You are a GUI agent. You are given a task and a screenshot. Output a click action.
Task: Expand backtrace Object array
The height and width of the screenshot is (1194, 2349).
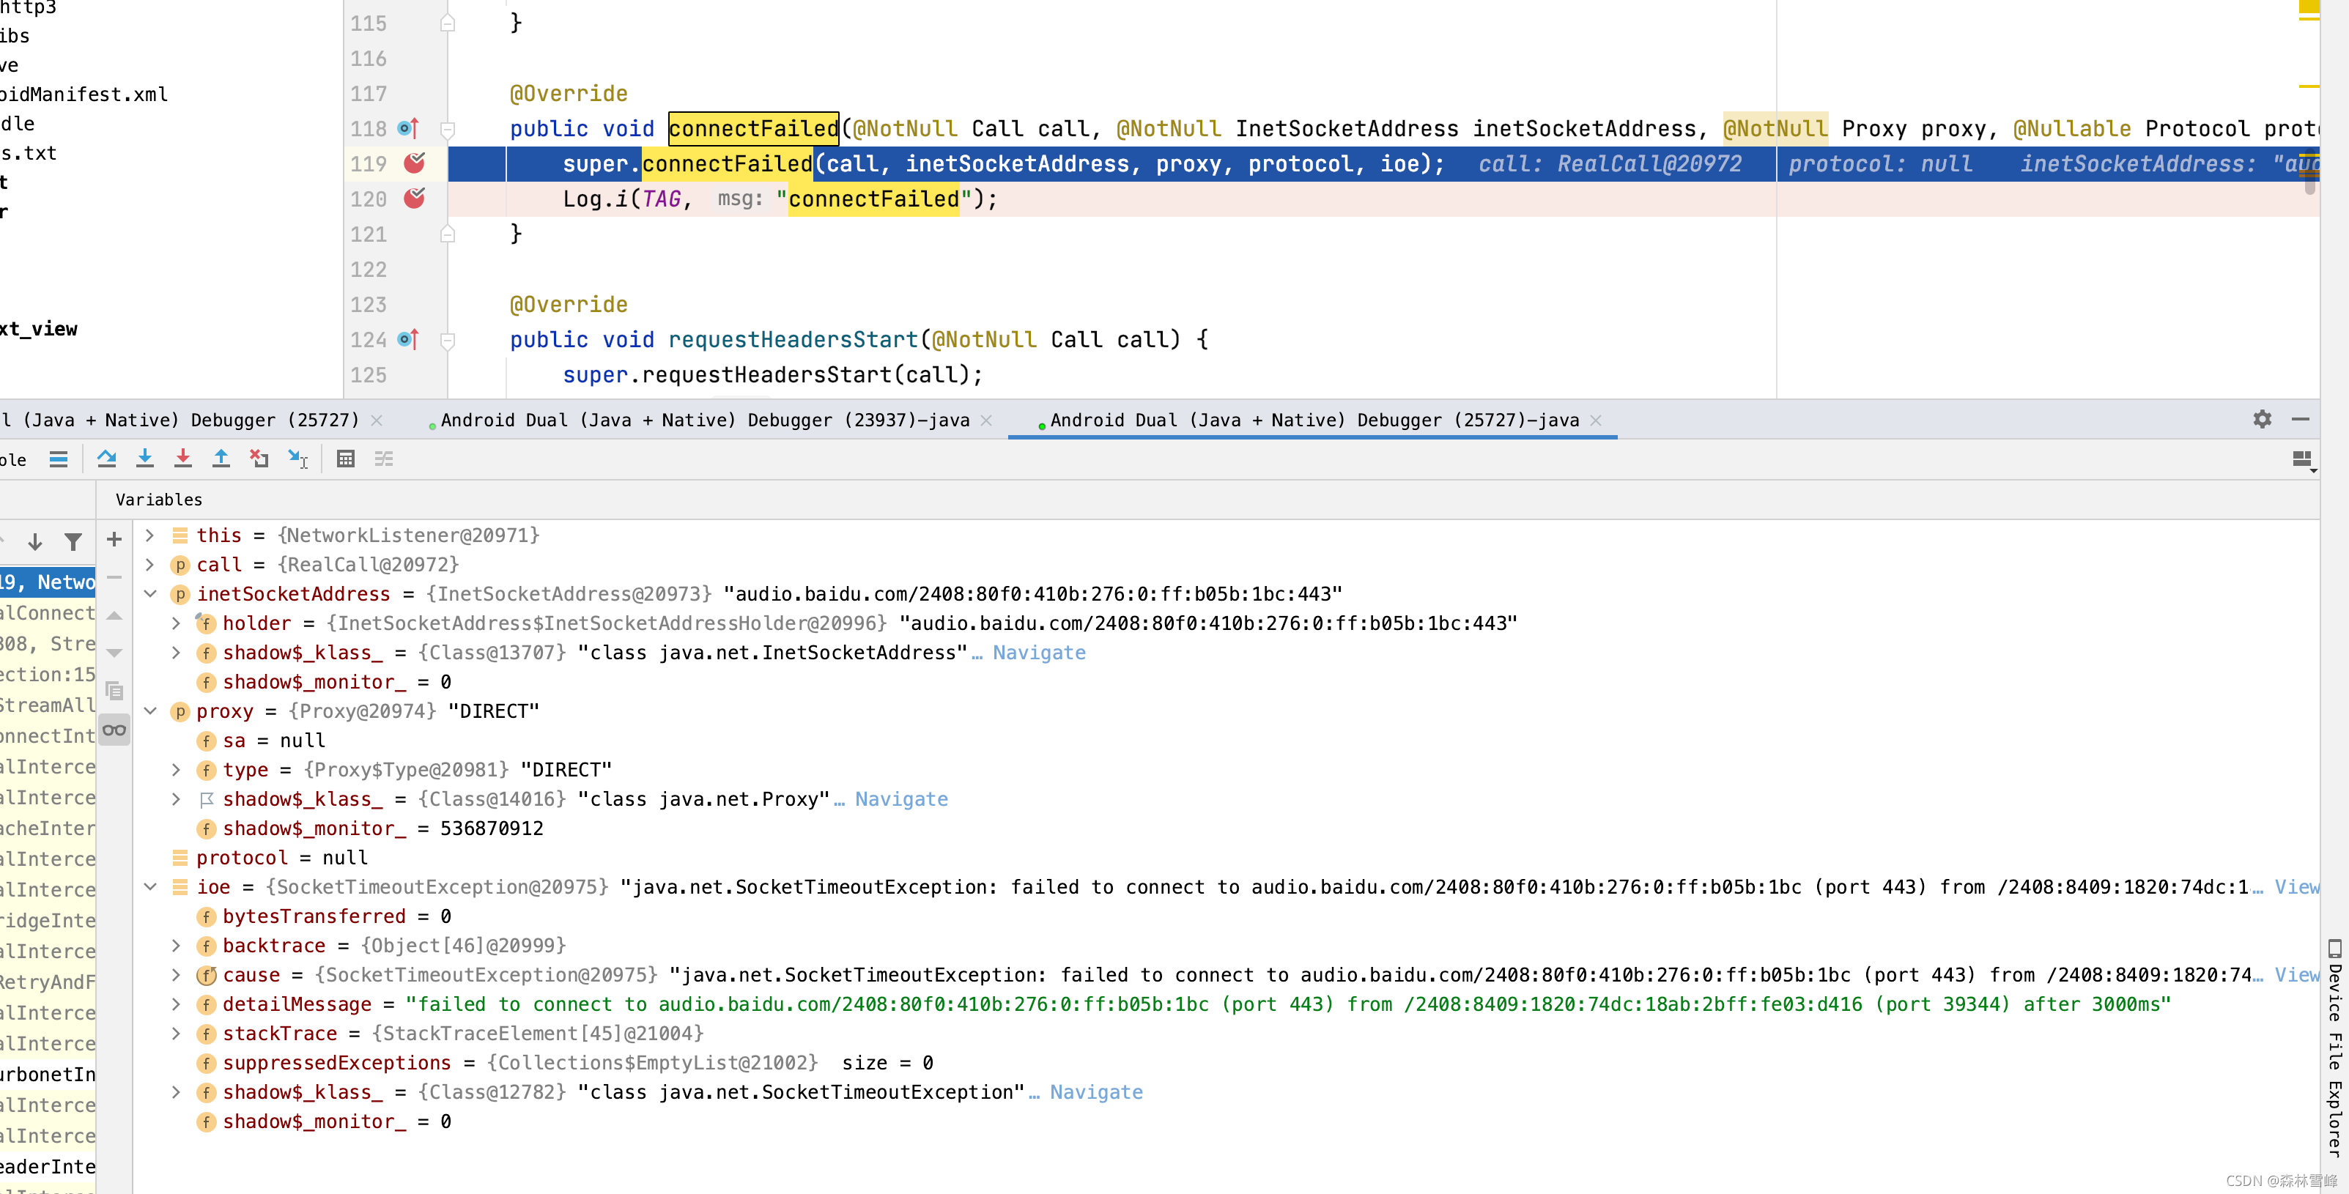(x=176, y=945)
